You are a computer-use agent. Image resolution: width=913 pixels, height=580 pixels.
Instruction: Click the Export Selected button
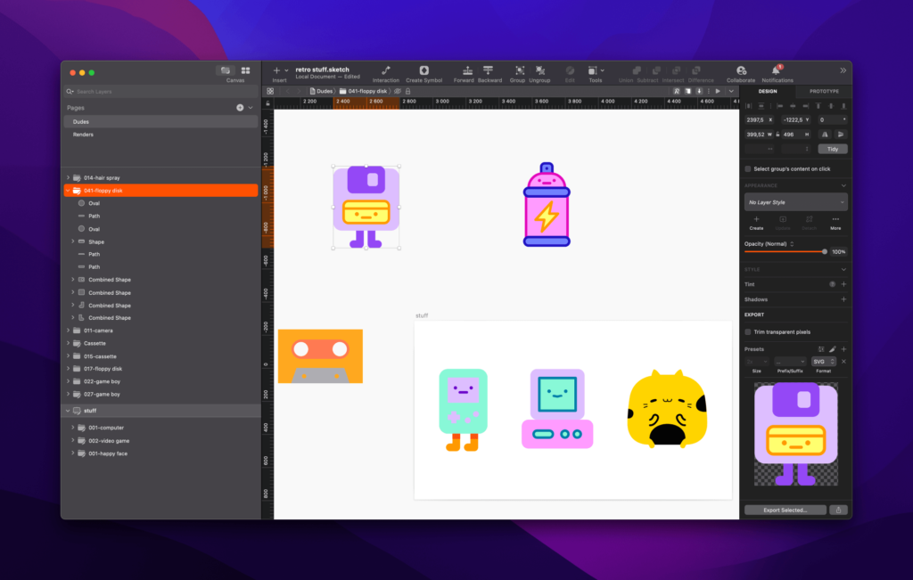tap(785, 509)
